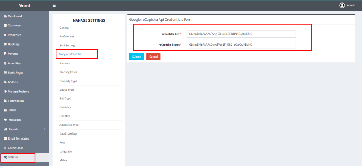Click the Cache Clear trash icon
The image size is (362, 166).
tap(5, 148)
